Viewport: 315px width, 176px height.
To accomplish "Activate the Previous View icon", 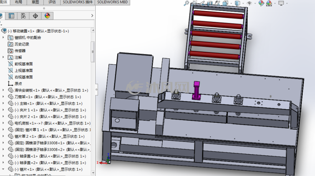I will [202, 3].
